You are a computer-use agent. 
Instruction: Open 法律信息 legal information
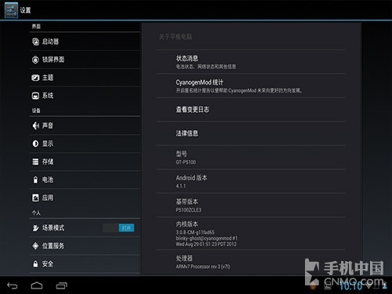(251, 133)
